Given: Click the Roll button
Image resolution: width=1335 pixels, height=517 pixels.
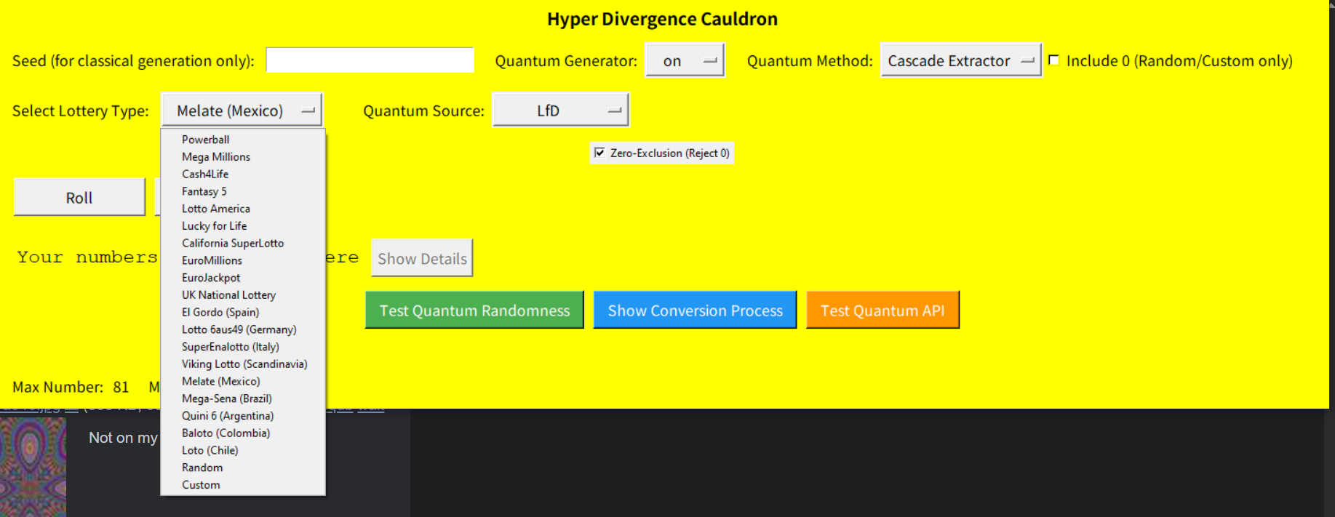Looking at the screenshot, I should tap(79, 198).
